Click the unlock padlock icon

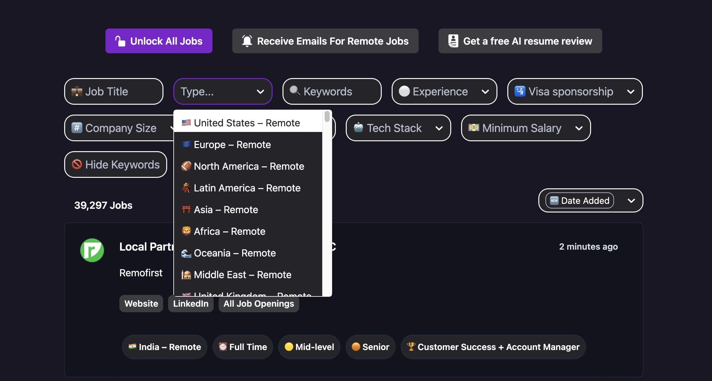coord(120,41)
